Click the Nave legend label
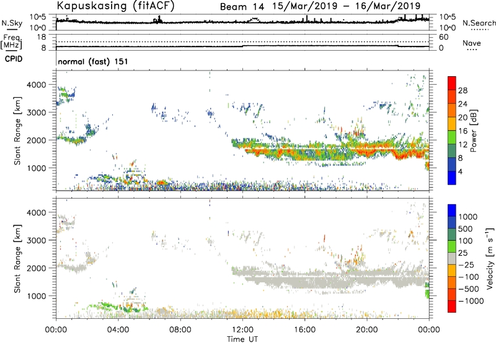Image resolution: width=496 pixels, height=343 pixels. pos(472,43)
